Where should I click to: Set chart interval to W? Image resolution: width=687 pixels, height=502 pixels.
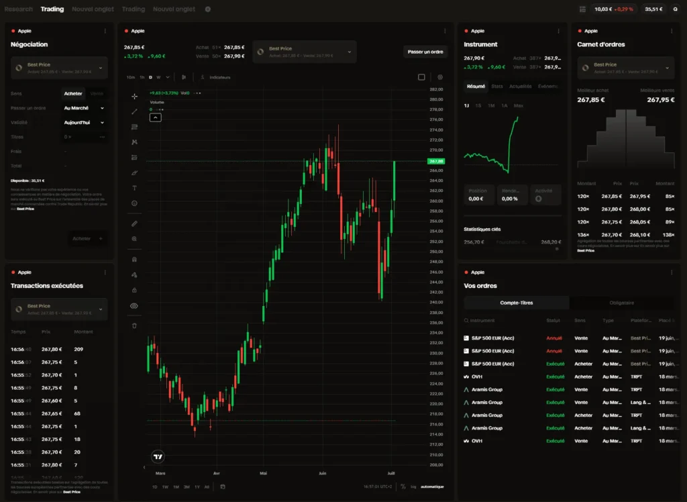pyautogui.click(x=158, y=77)
